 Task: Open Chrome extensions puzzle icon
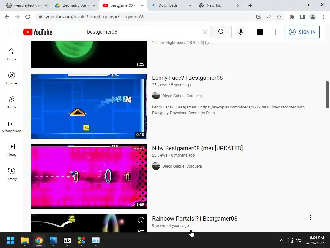click(292, 17)
